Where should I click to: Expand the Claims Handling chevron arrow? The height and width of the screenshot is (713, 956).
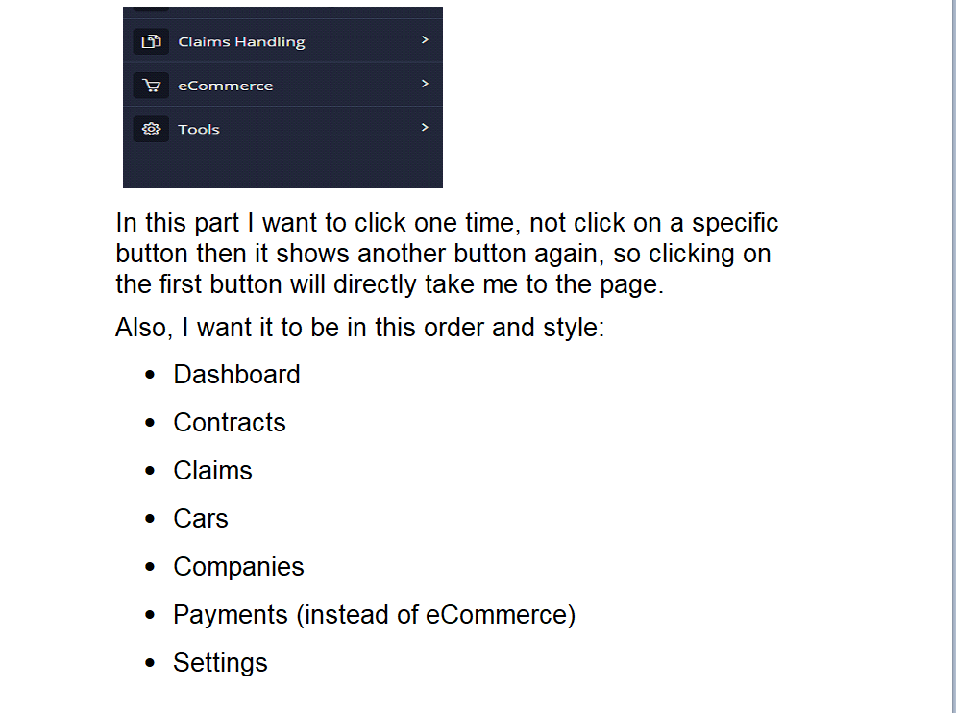click(425, 40)
